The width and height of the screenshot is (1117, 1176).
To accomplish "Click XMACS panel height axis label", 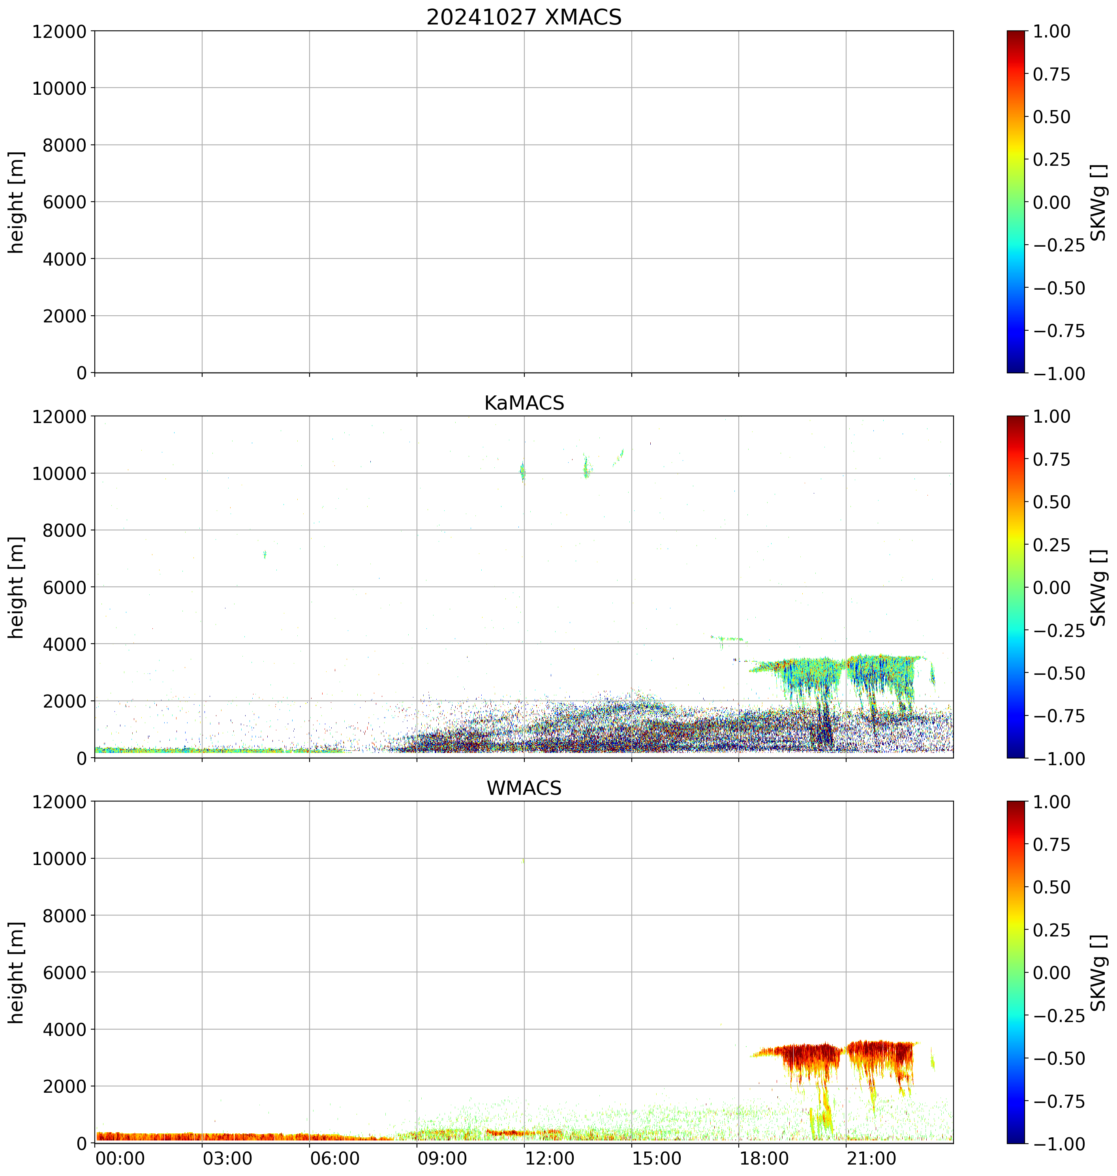I will click(x=17, y=202).
